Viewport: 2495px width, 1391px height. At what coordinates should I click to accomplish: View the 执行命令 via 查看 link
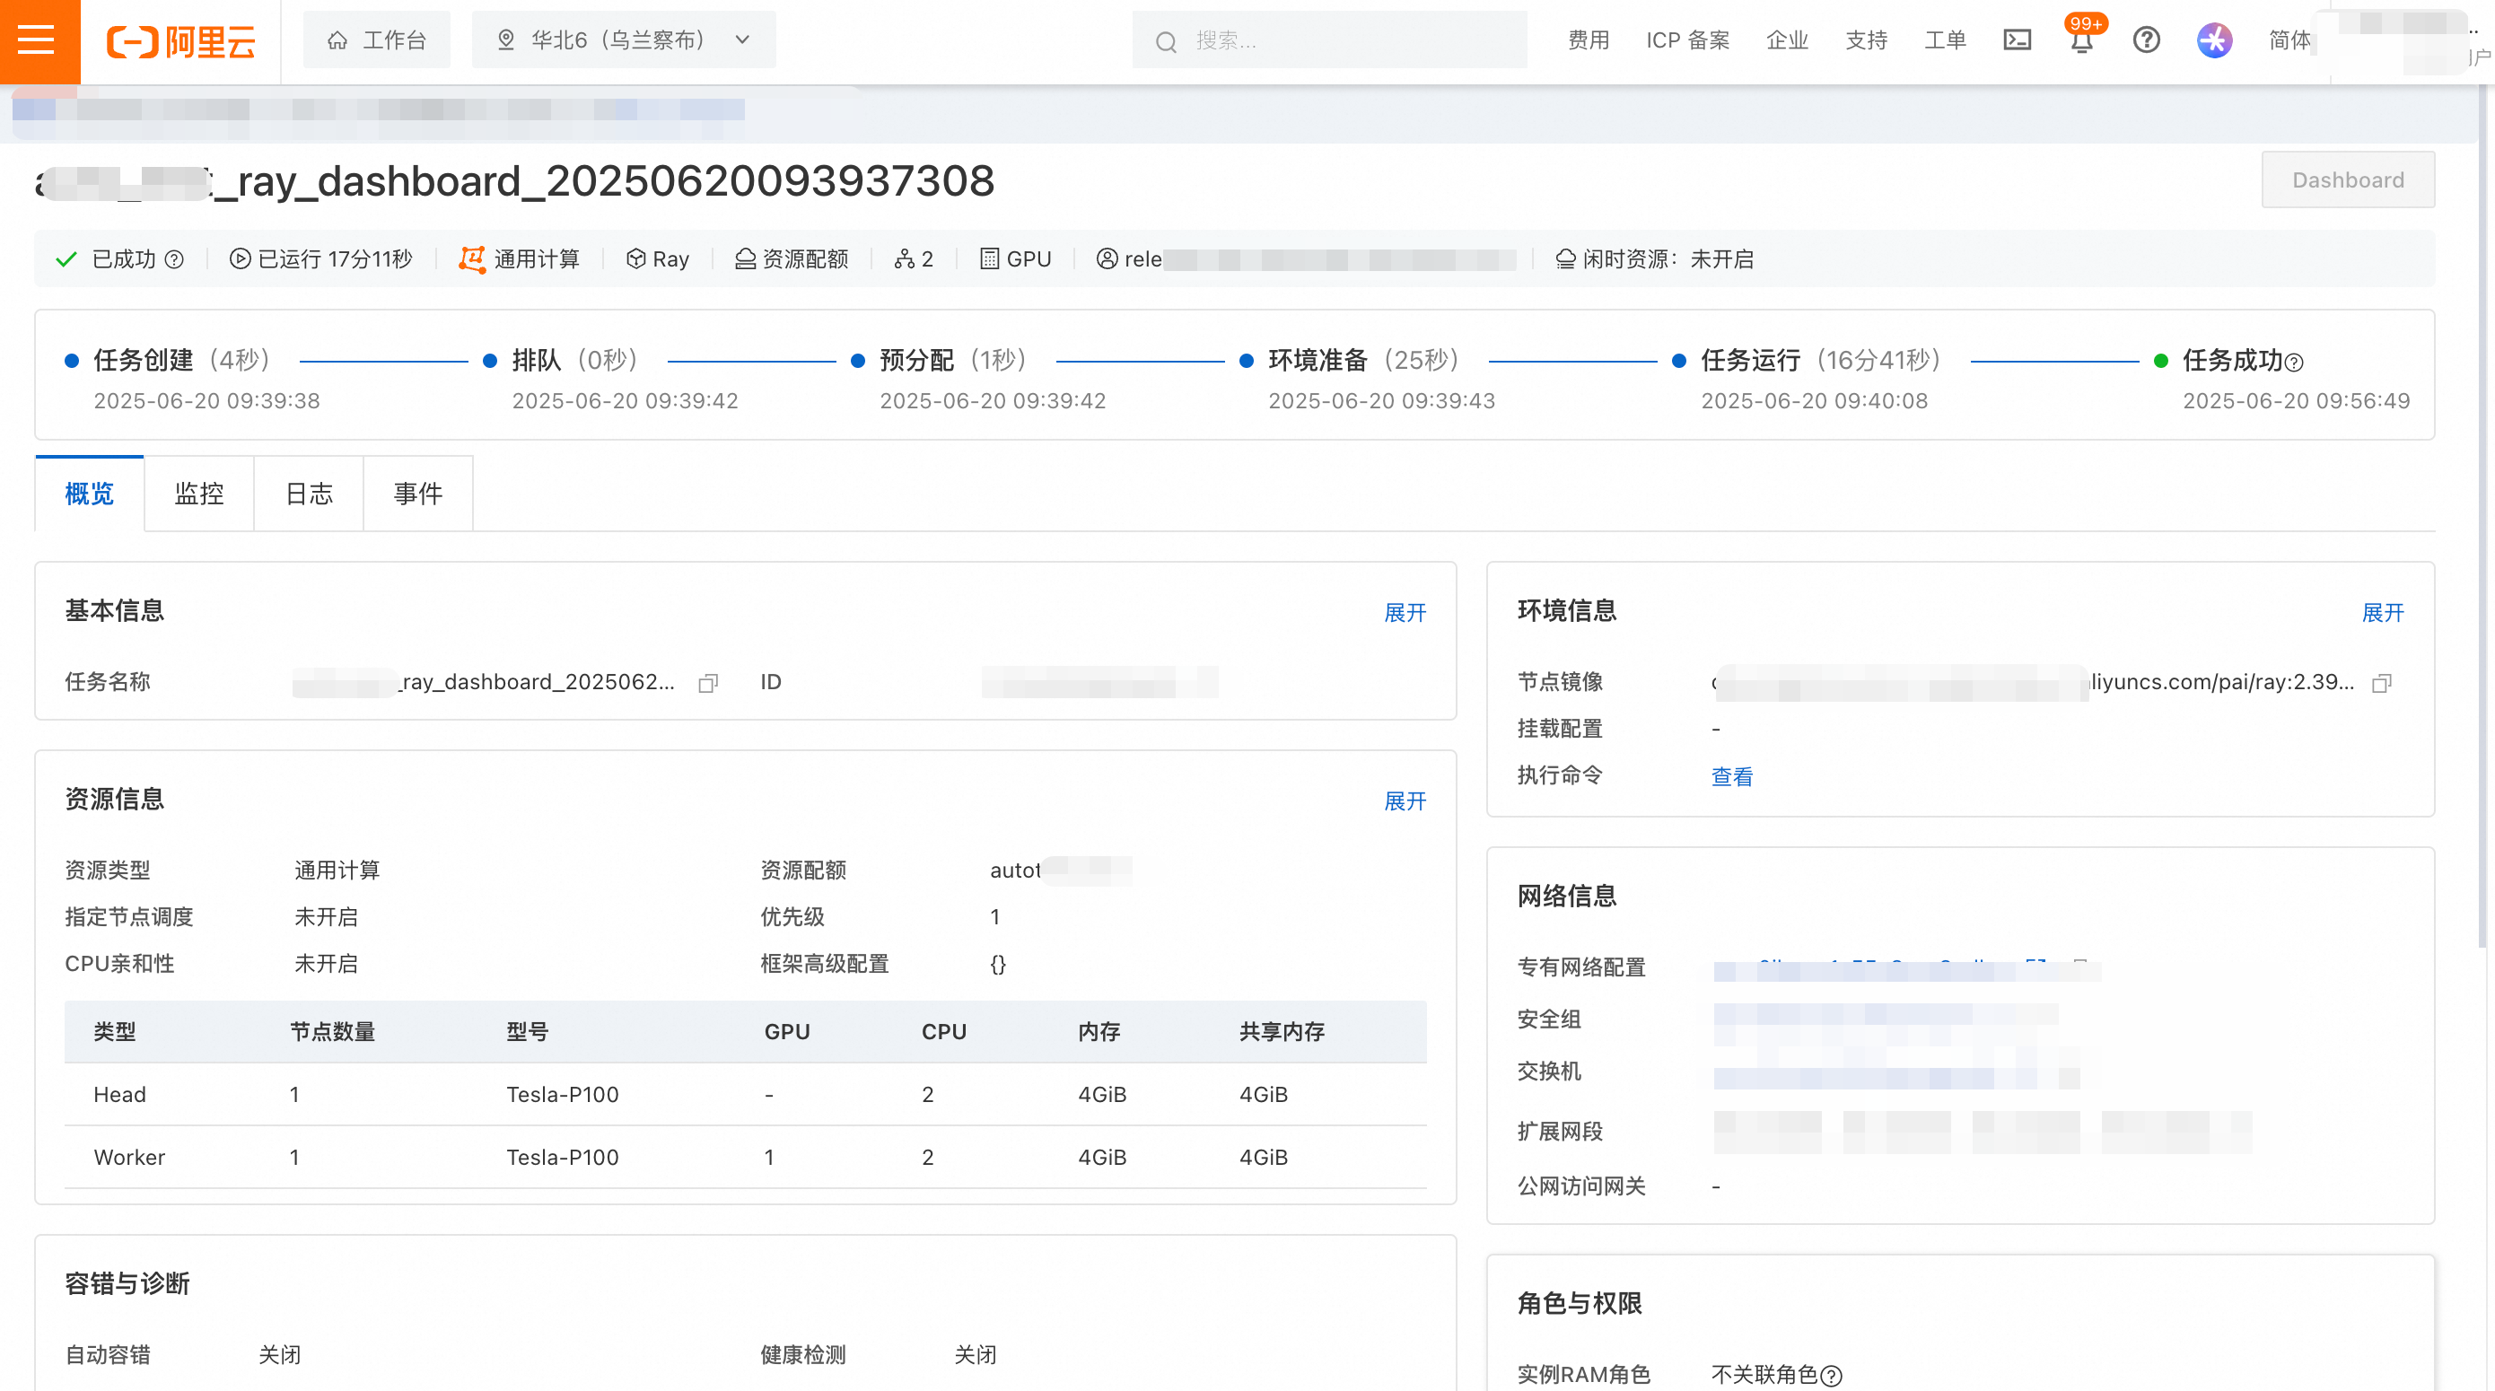[x=1732, y=777]
